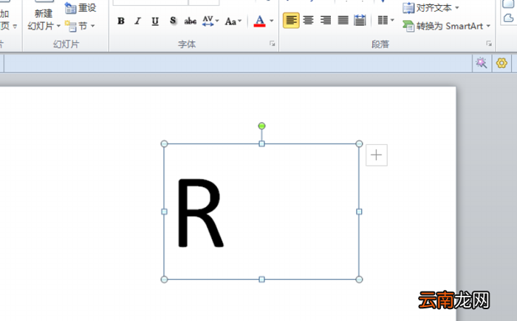
Task: Click the yellow gear icon on the blue bar
Action: coord(501,63)
